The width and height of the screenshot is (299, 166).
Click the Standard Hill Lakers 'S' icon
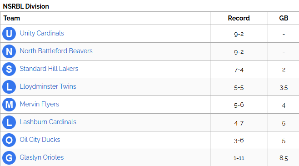click(9, 69)
